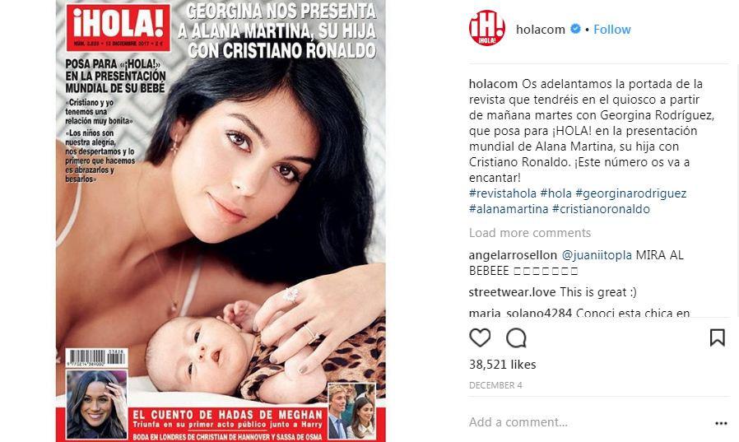View the 38,521 likes list

503,365
